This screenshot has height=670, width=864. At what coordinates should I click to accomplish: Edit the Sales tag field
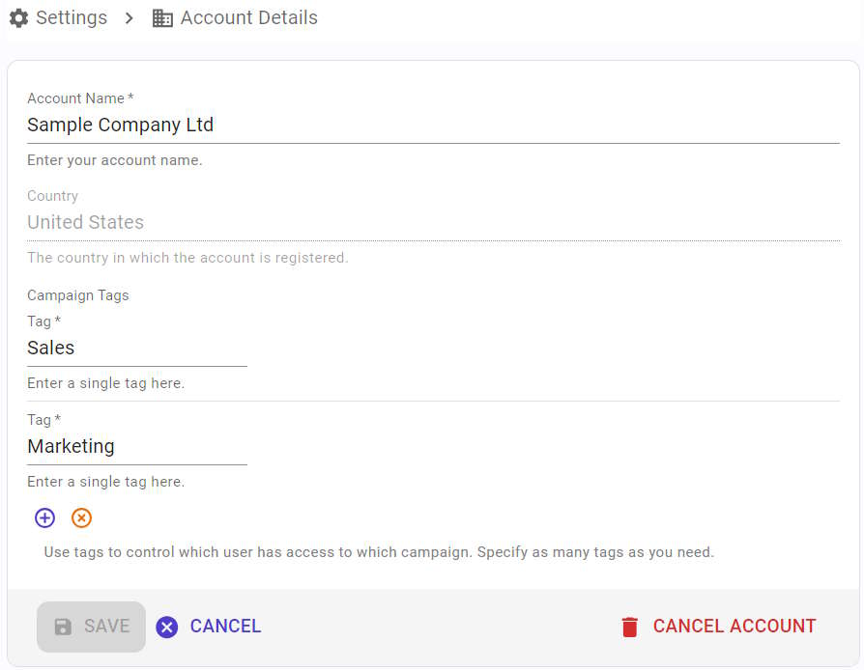point(136,348)
